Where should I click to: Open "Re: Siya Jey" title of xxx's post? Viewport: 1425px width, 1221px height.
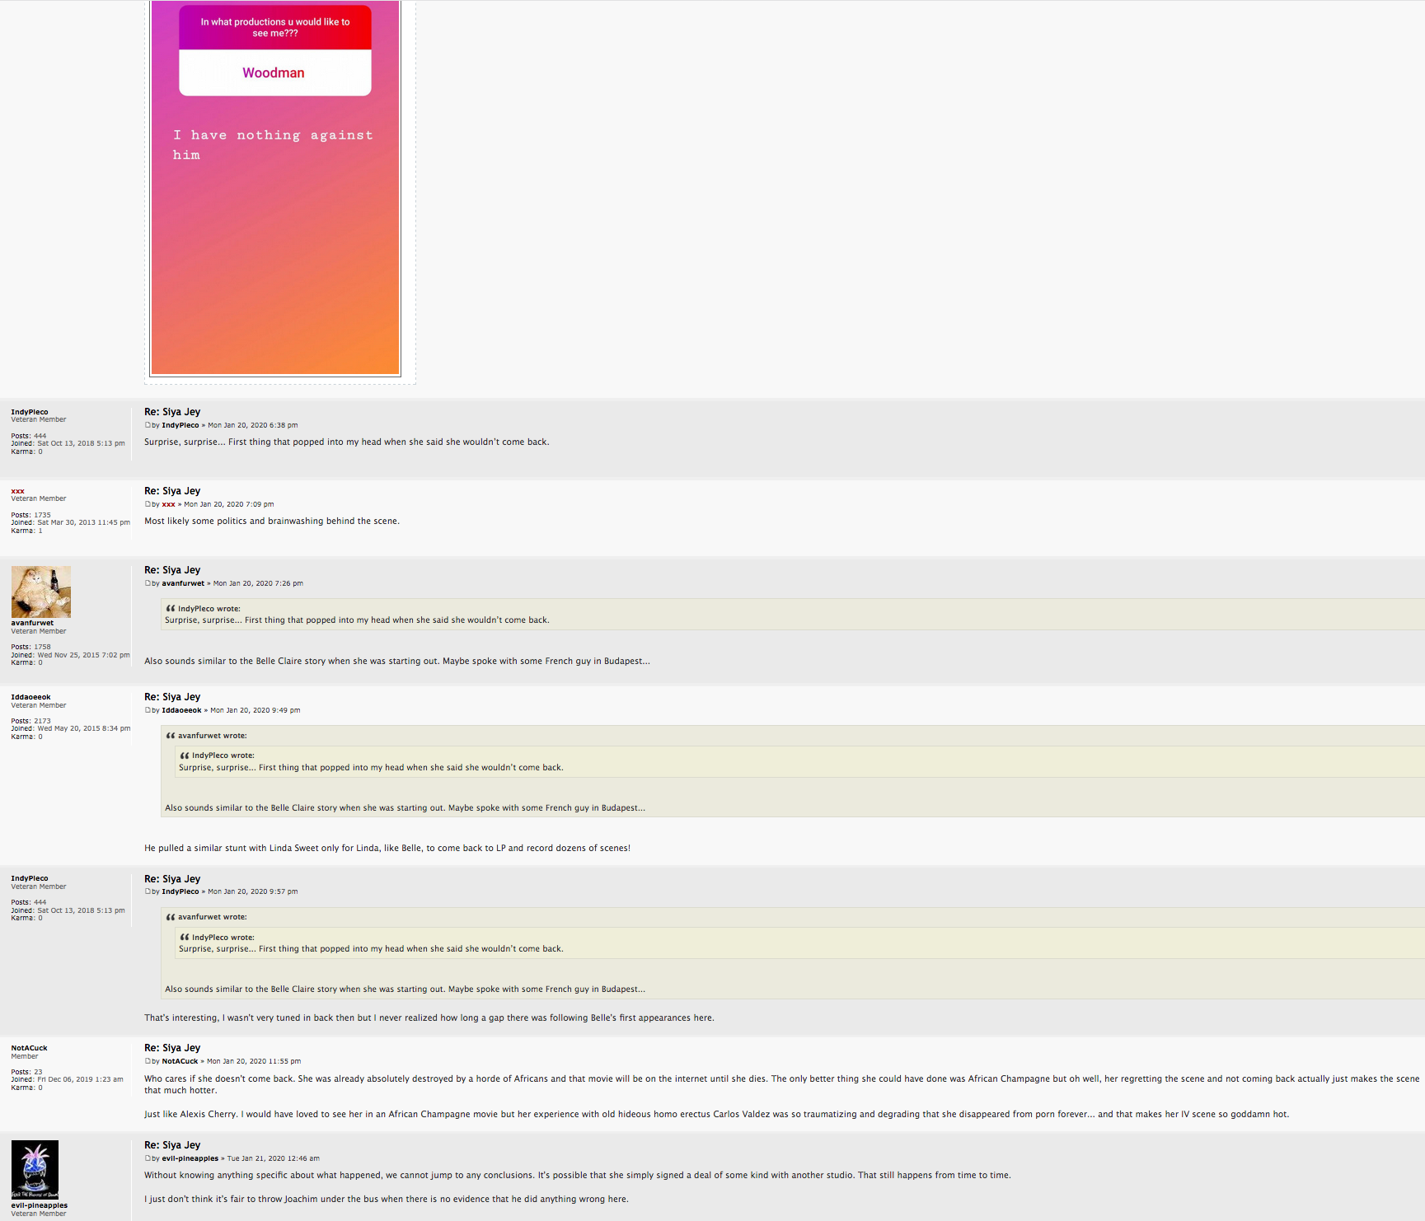[x=172, y=491]
